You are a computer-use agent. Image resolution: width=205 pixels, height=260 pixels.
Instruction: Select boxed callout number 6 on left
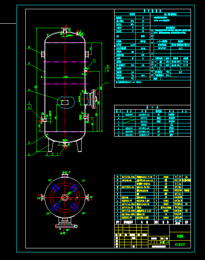pyautogui.click(x=29, y=107)
